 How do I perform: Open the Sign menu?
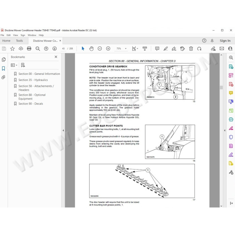[x=23, y=35]
